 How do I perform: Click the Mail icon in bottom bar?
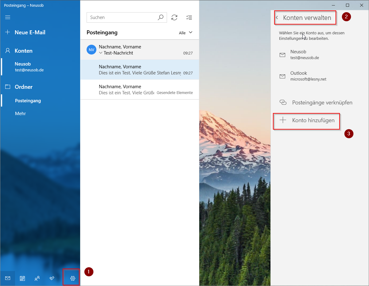coord(8,278)
